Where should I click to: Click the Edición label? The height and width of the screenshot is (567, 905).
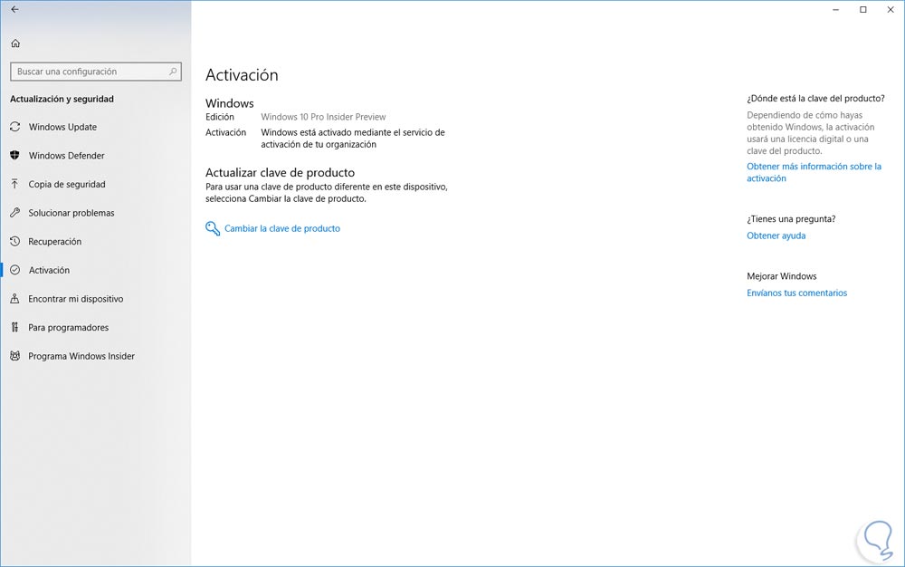click(220, 117)
